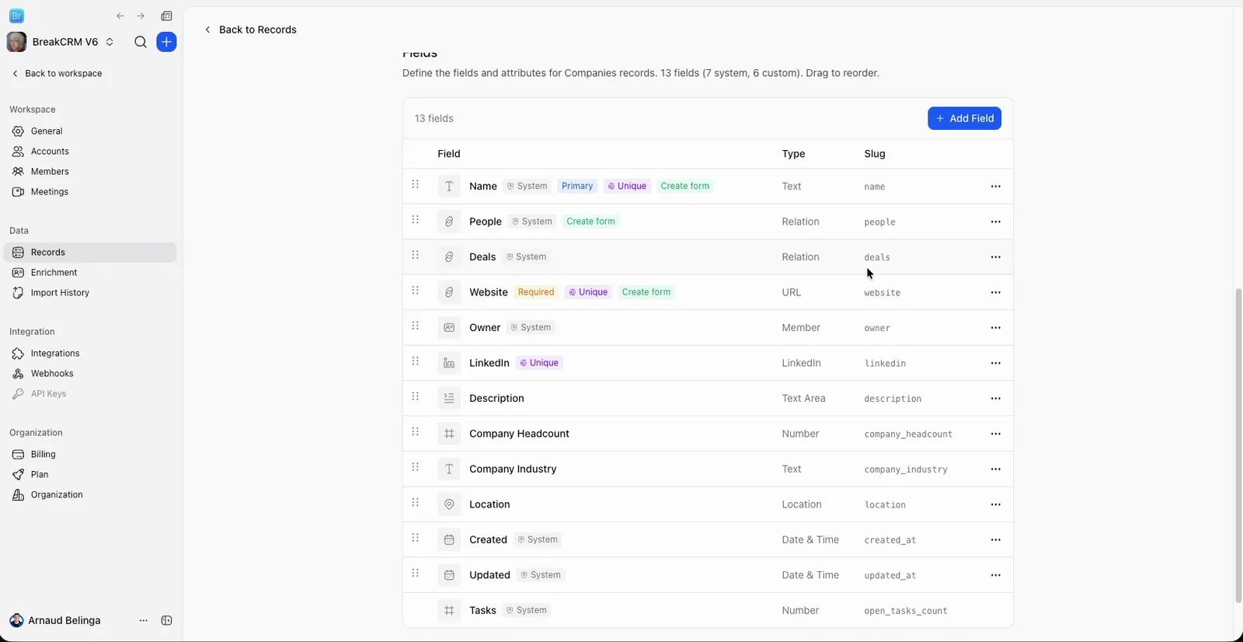The image size is (1243, 642).
Task: Expand the BreakCRM V6 workspace switcher
Action: point(61,42)
